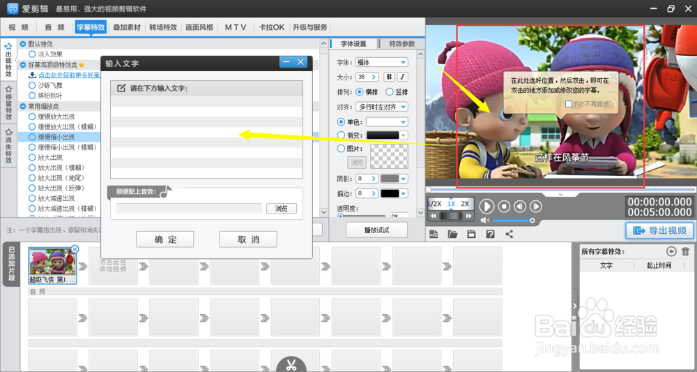Select the 淡入效果 radio button
Viewport: 697px width, 372px height.
[32, 54]
